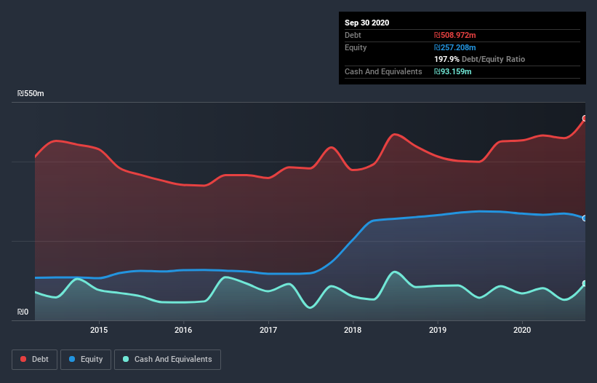The width and height of the screenshot is (597, 383).
Task: Select the 2017 axis label
Action: [268, 330]
